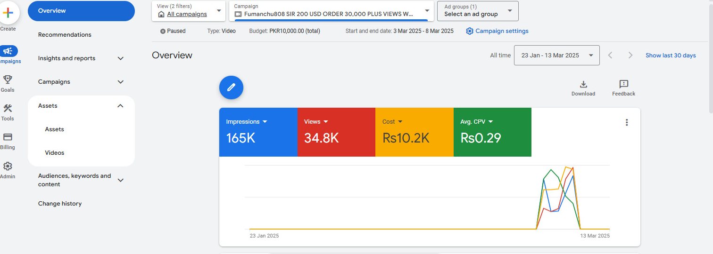
Task: Open the Ad groups selector dropdown
Action: point(478,11)
